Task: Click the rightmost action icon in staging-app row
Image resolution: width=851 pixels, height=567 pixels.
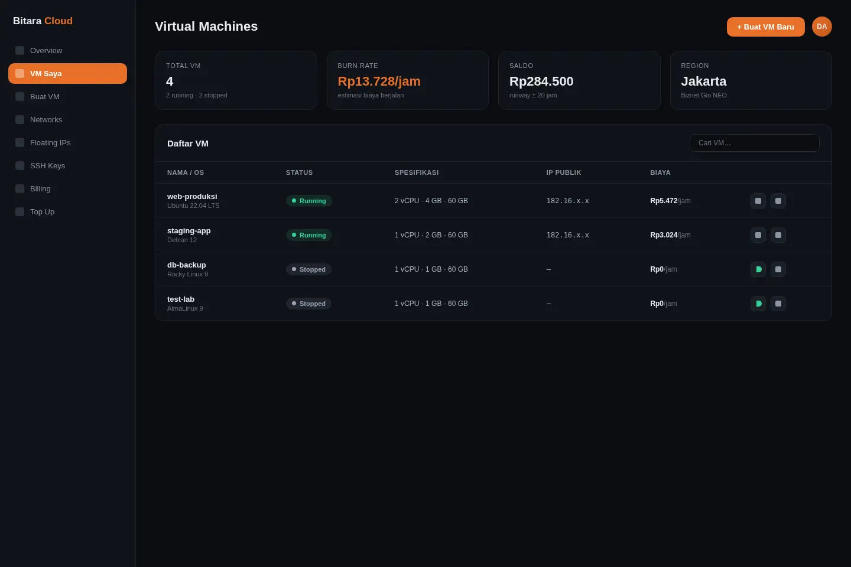Action: click(x=778, y=235)
